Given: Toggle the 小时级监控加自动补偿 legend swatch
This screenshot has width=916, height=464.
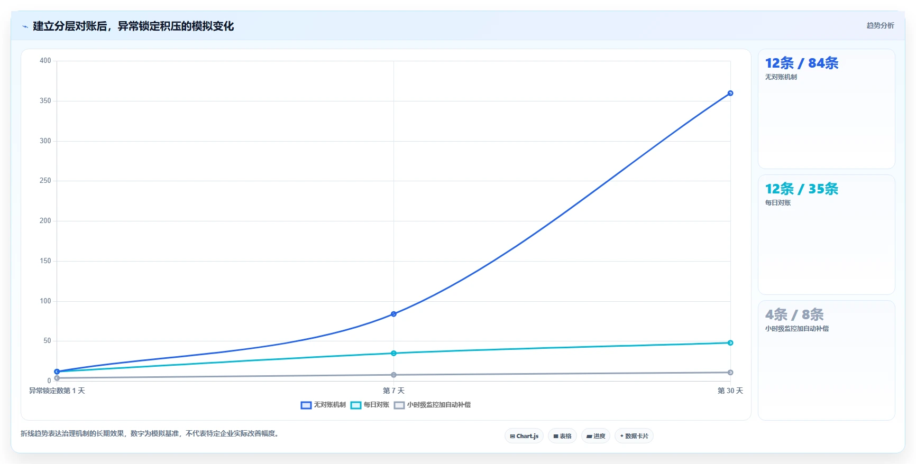Looking at the screenshot, I should (399, 405).
